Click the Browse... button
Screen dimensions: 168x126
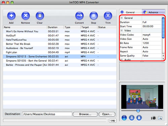[85, 114]
